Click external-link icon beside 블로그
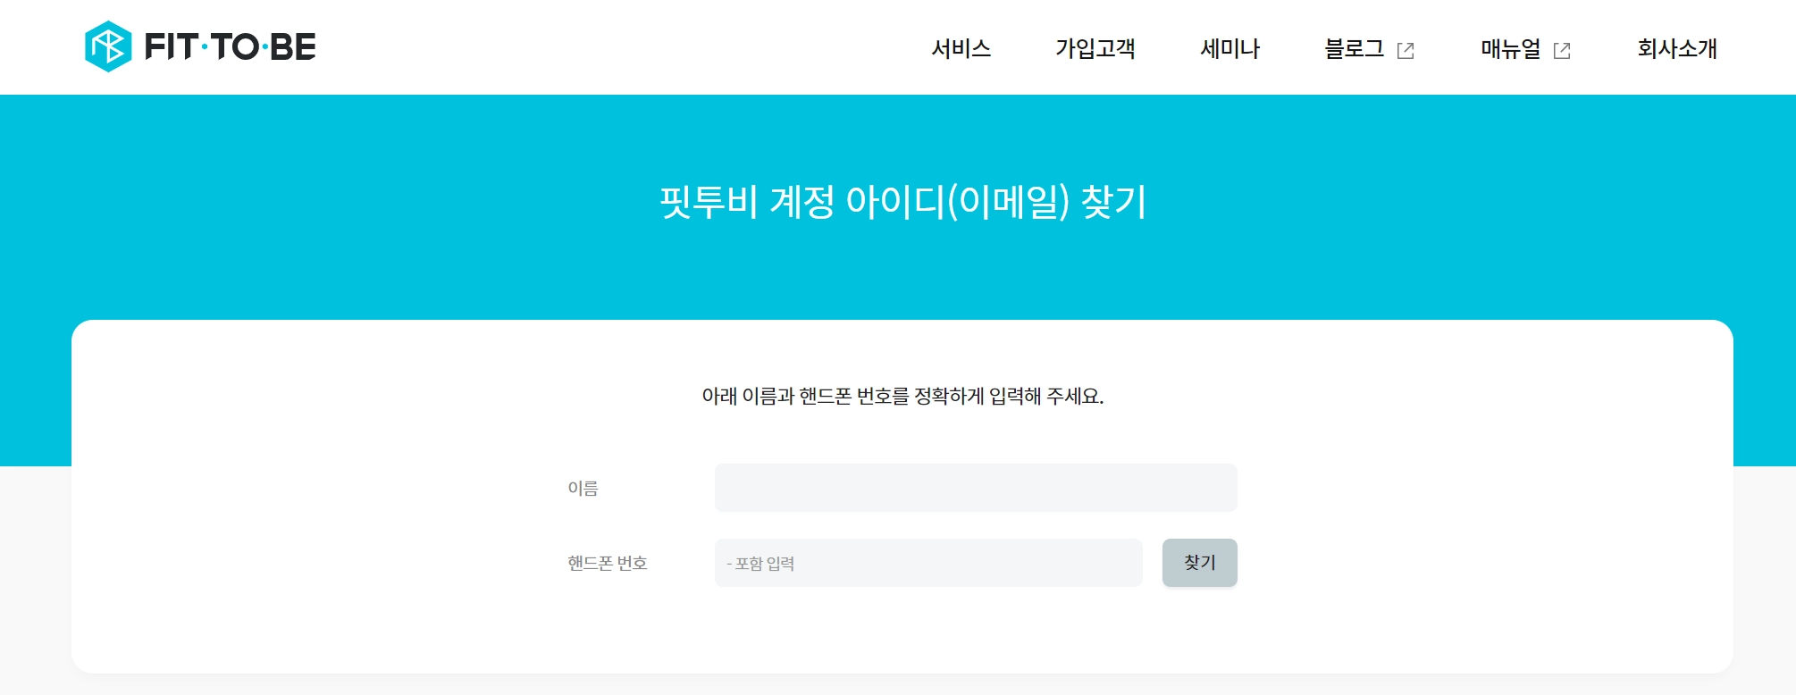1796x695 pixels. 1406,51
